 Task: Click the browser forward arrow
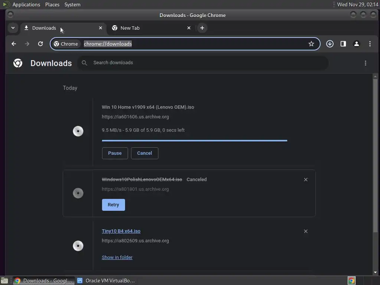pyautogui.click(x=27, y=44)
